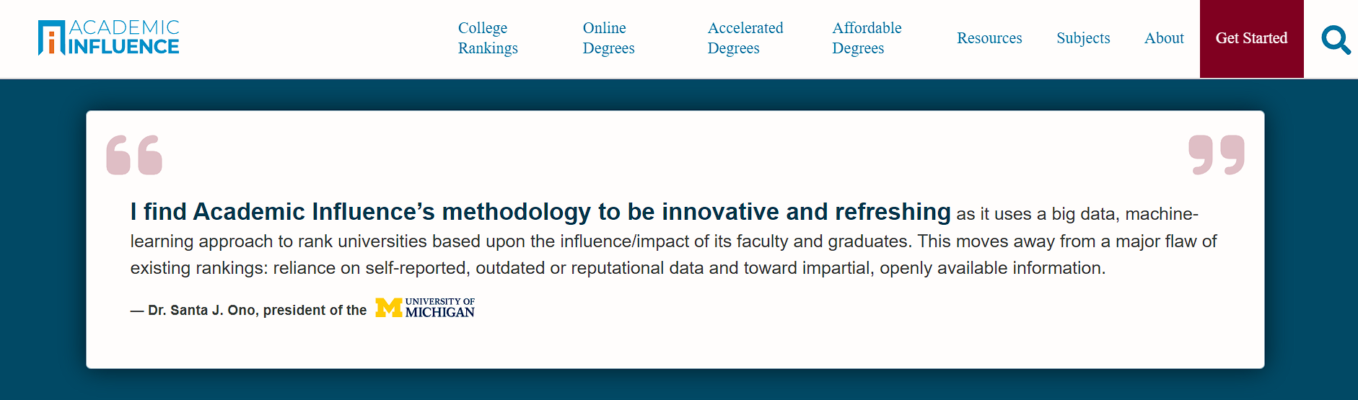
Task: Click the Academic Influence logo
Action: (108, 37)
